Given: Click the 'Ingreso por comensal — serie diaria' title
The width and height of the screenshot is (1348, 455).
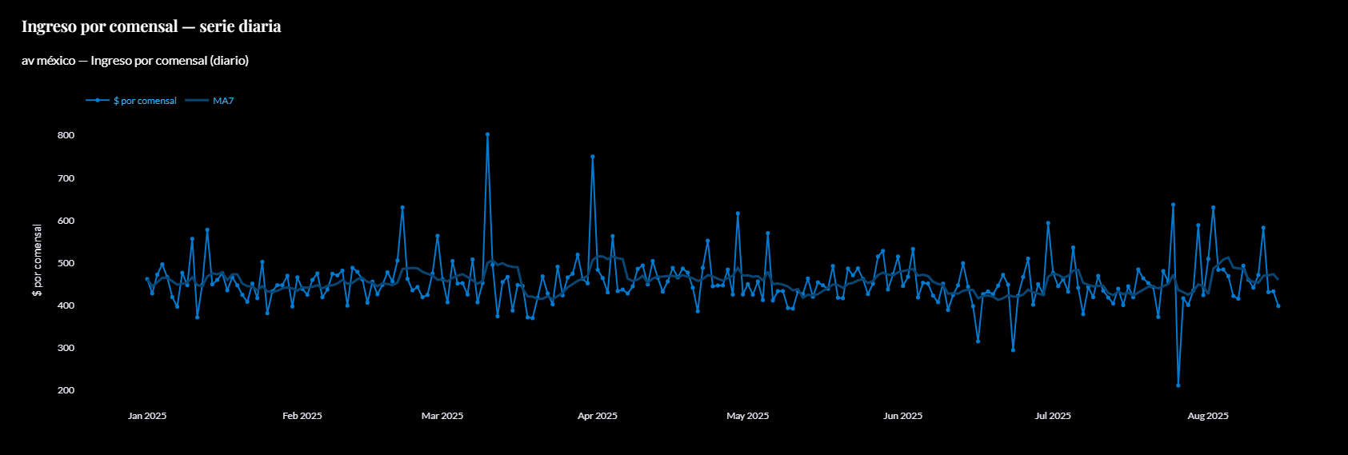Looking at the screenshot, I should (x=151, y=26).
